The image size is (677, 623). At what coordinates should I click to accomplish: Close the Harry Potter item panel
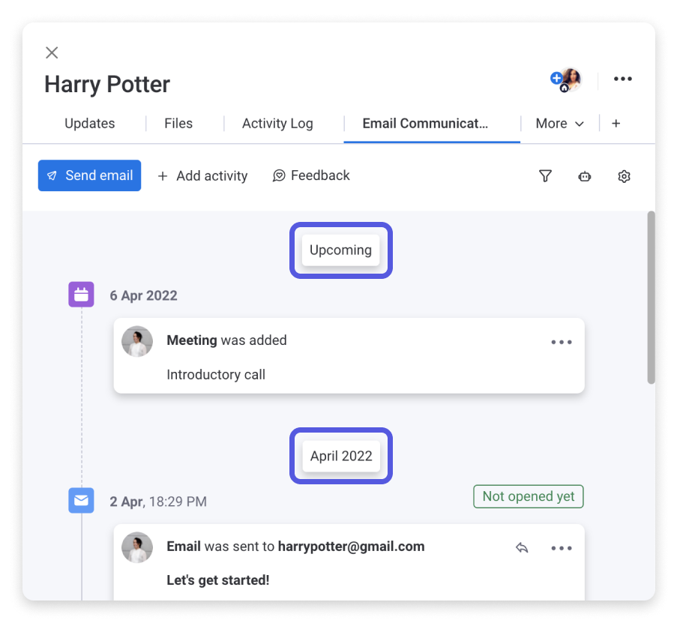52,52
